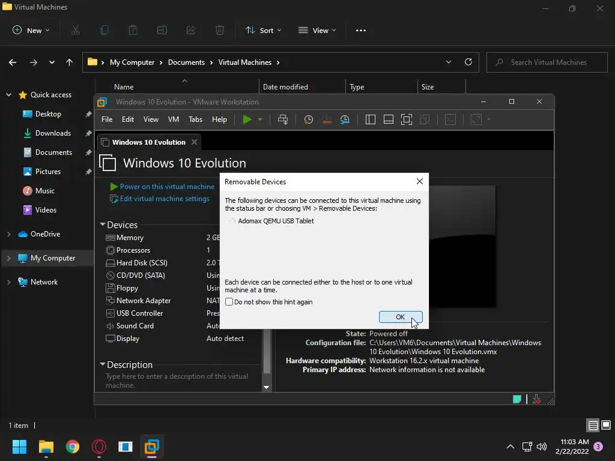Click scroll down arrow in VM summary
This screenshot has height=461, width=615.
(266, 387)
